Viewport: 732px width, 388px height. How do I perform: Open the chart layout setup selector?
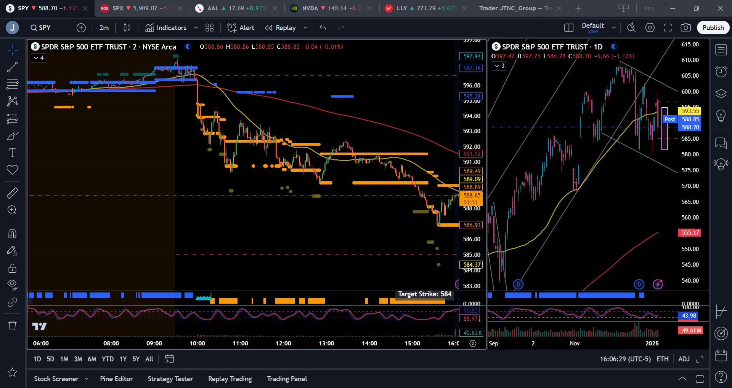click(569, 28)
